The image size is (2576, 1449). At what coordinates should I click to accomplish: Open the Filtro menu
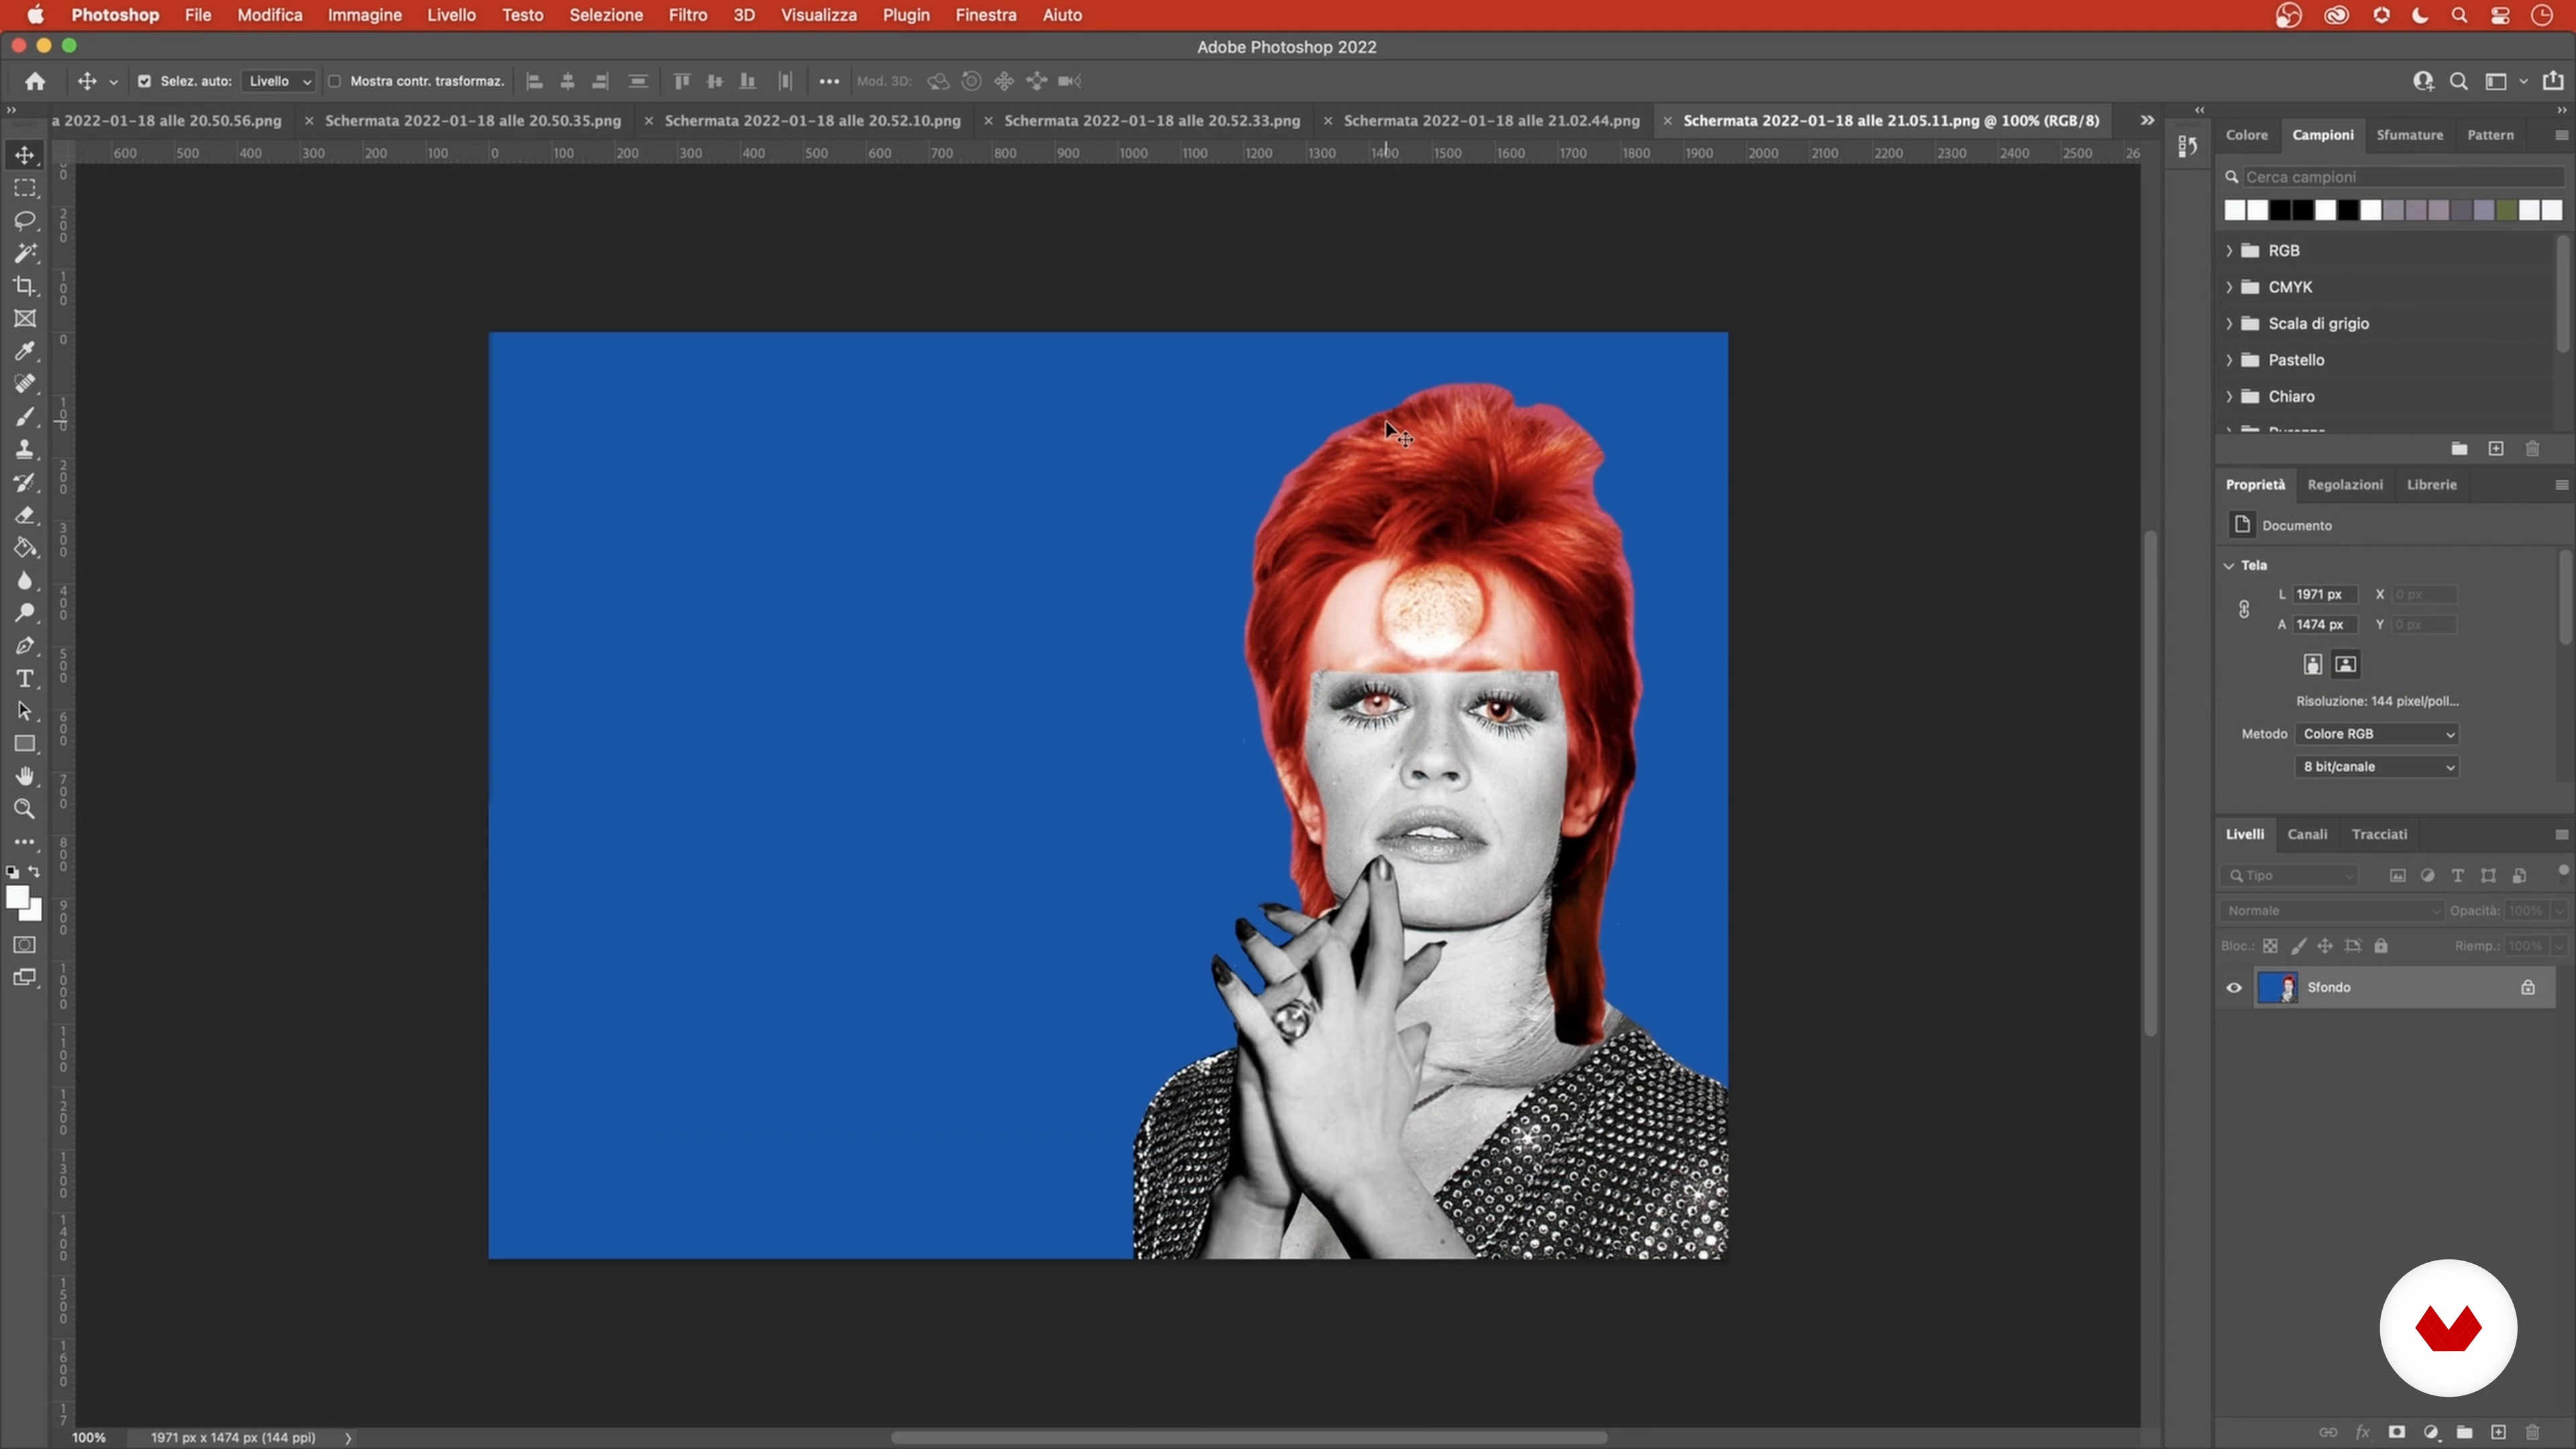(688, 15)
